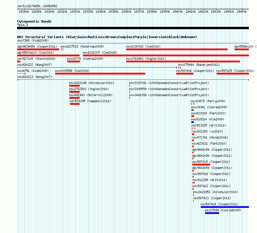This screenshot has width=257, height=233.
Task: Select the esv3309554 1000Genomes pilot label
Action: 169,89
